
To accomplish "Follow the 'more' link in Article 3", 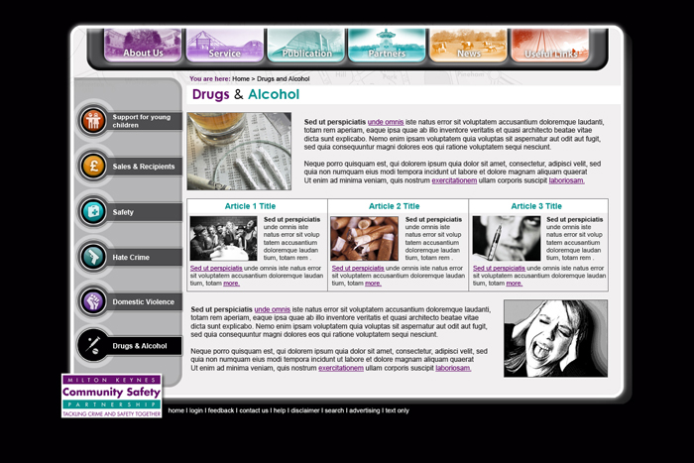I will pos(514,284).
